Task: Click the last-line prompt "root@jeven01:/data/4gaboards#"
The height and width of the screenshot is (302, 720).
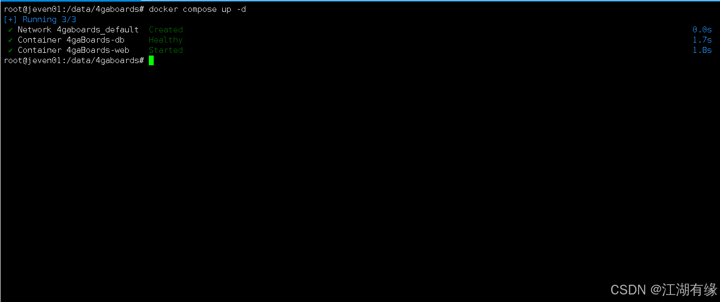Action: [x=74, y=60]
